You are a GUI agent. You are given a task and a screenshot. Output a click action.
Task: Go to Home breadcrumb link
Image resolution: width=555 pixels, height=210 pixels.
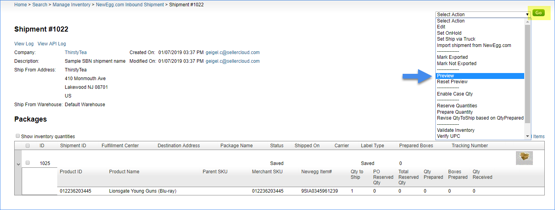(21, 5)
